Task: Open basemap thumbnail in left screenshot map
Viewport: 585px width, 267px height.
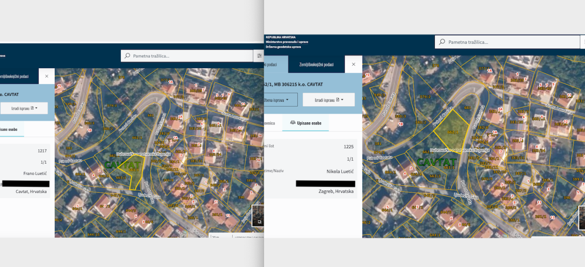Action: click(257, 216)
